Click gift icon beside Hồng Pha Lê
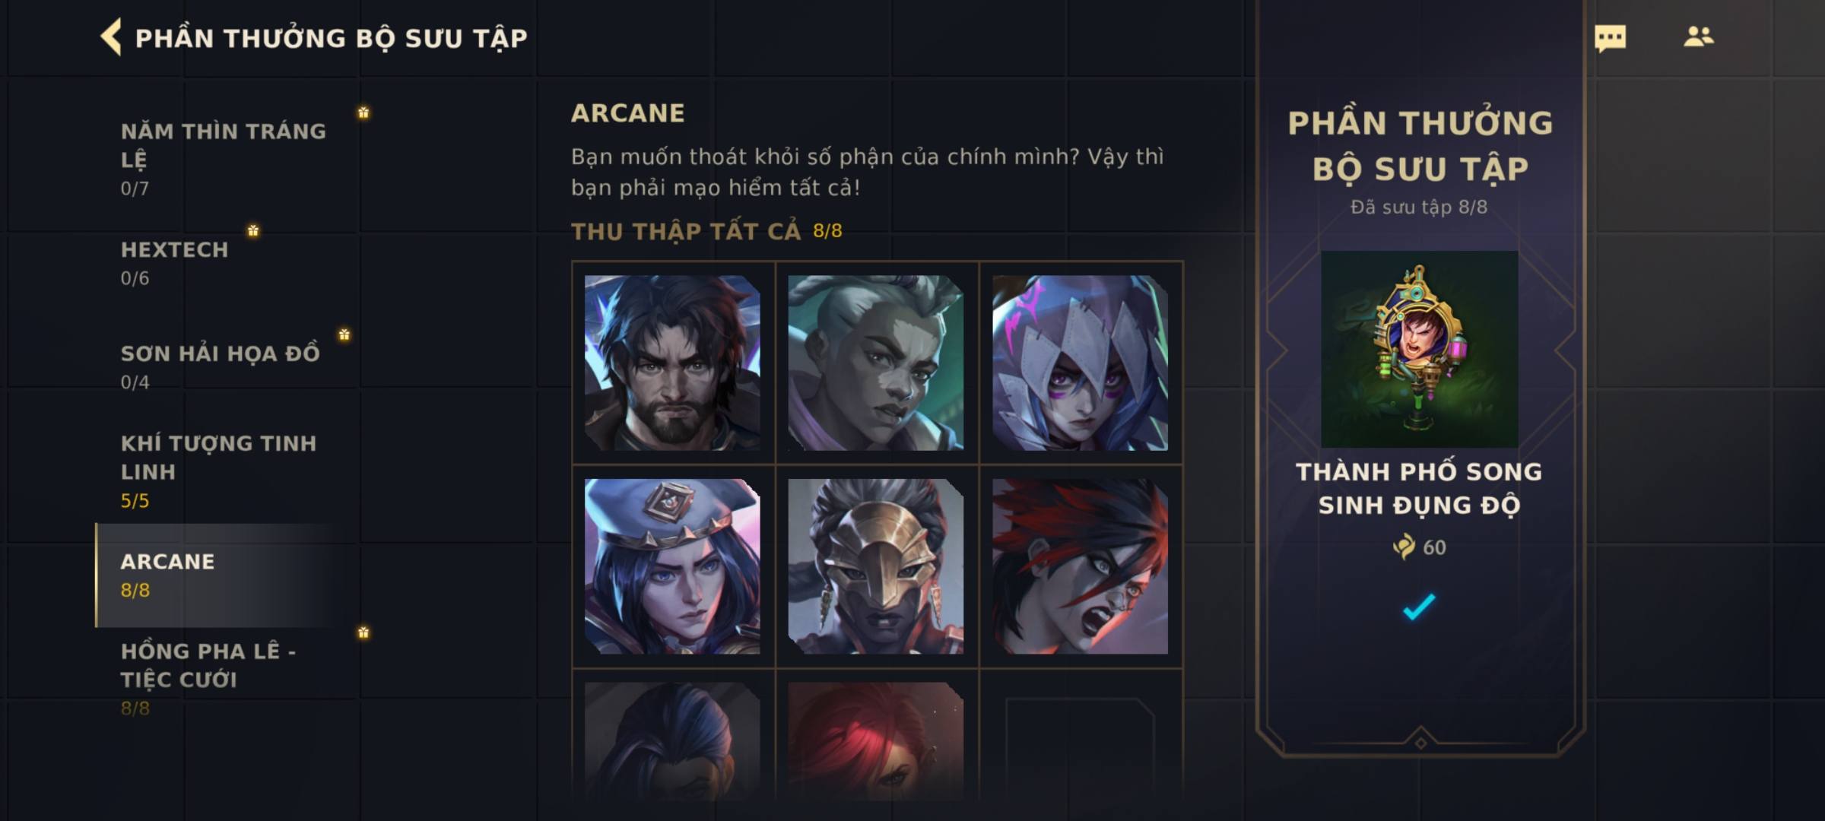Screen dimensions: 1825x821 pos(363,632)
